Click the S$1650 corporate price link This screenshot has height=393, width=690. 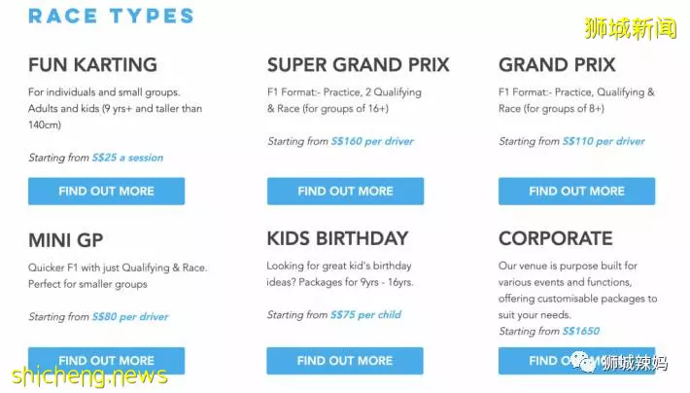point(581,332)
